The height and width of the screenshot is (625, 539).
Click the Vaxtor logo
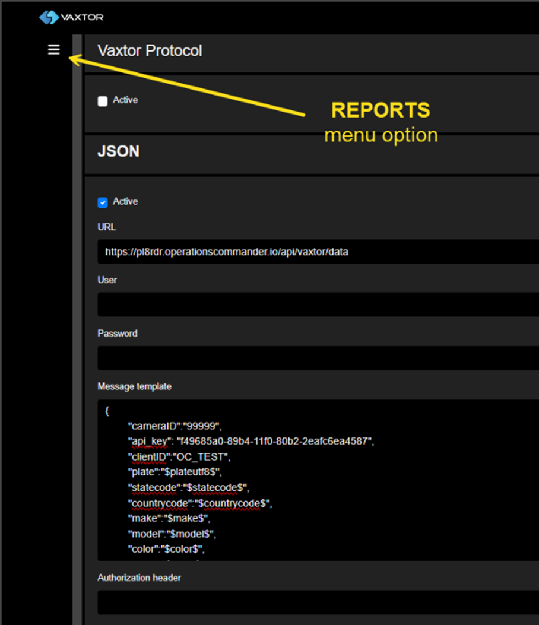71,17
